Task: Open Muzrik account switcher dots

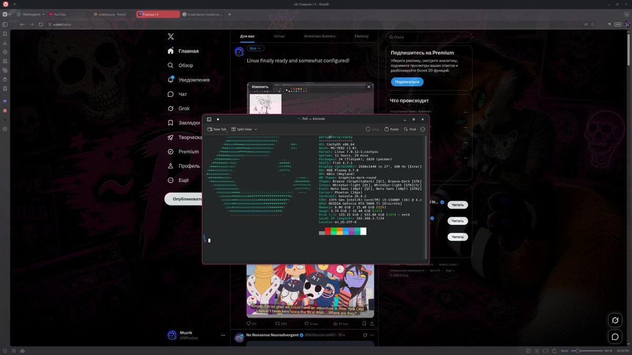Action: click(x=223, y=335)
